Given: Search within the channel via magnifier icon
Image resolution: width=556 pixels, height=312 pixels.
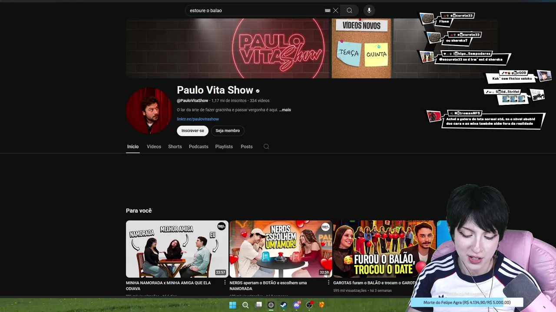Looking at the screenshot, I should tap(266, 147).
